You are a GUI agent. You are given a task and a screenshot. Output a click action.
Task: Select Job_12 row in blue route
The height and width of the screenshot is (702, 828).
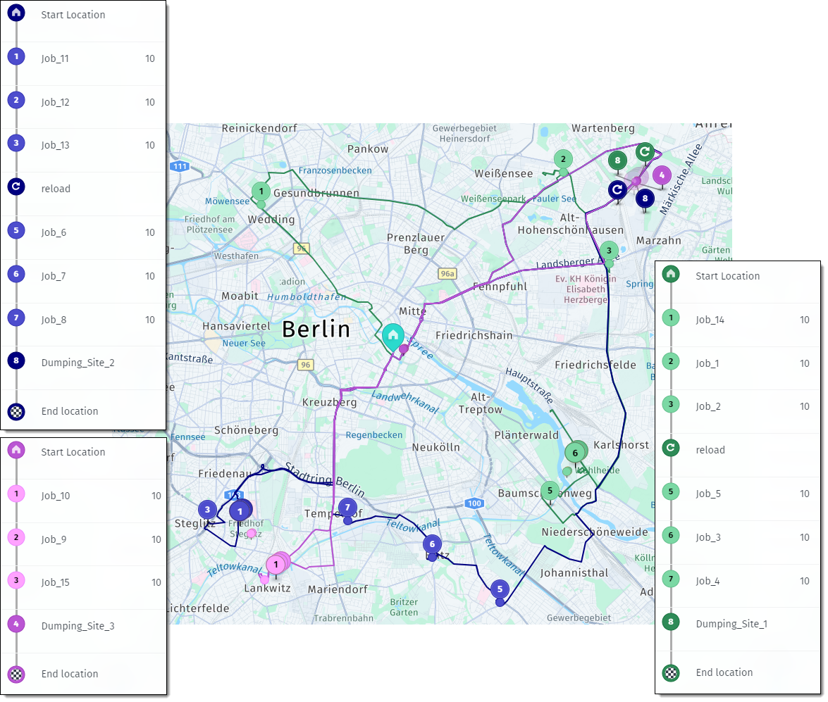pos(83,102)
